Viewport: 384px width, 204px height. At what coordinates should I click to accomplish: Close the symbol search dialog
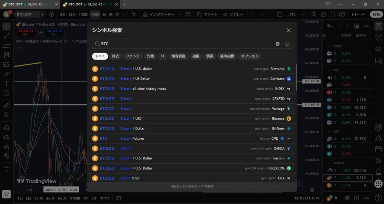pos(288,30)
